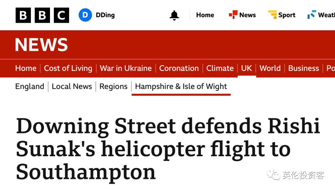The width and height of the screenshot is (335, 190).
Task: Click the NEWS banner title
Action: pyautogui.click(x=41, y=45)
